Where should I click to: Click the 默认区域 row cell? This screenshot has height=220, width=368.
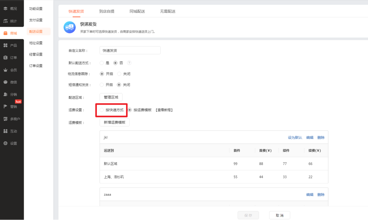(x=110, y=164)
